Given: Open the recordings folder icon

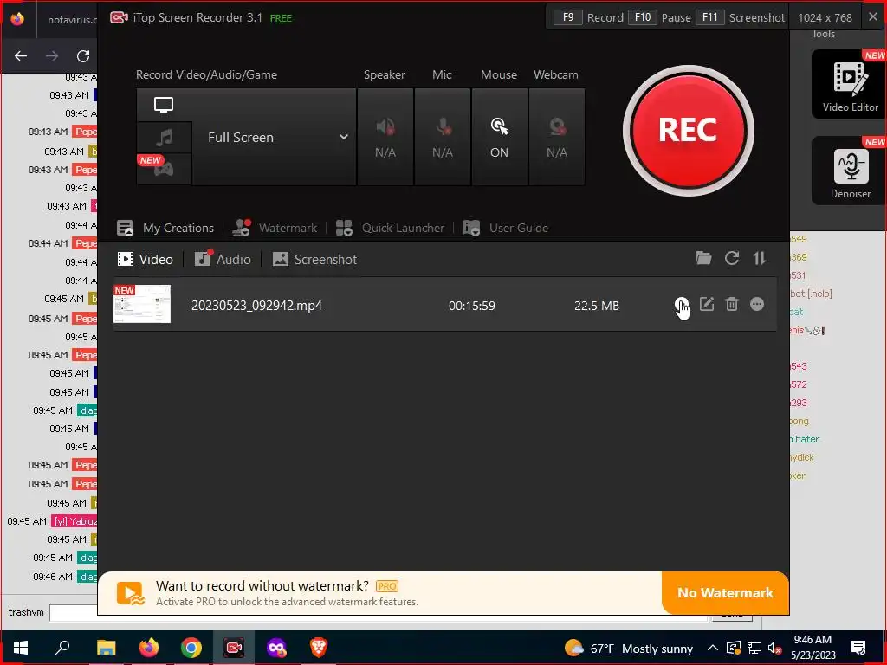Looking at the screenshot, I should pos(703,258).
